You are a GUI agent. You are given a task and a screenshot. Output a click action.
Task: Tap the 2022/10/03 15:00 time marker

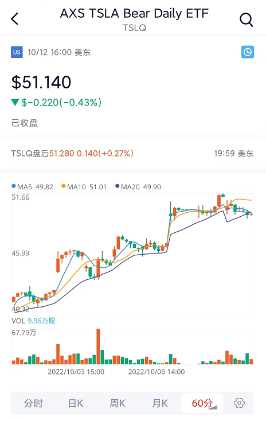pos(76,372)
